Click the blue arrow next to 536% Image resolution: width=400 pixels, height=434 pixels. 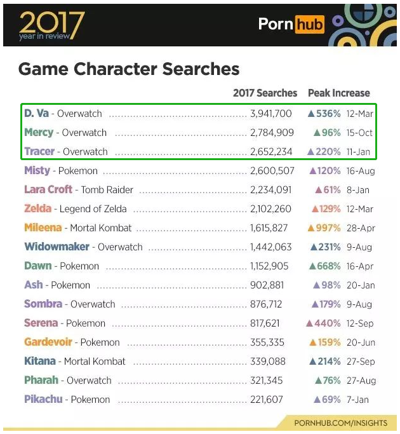(311, 114)
